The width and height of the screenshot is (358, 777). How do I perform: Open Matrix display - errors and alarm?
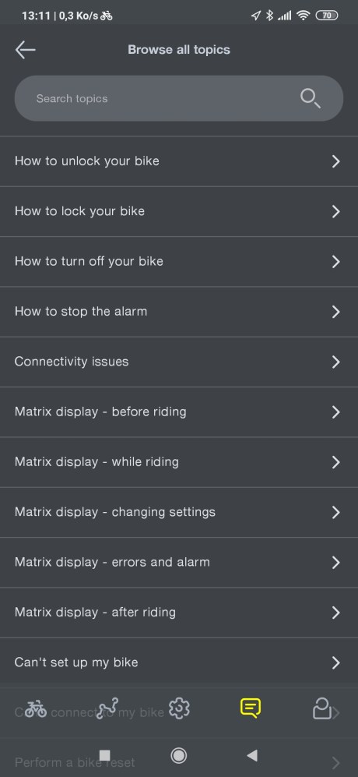[x=179, y=563]
